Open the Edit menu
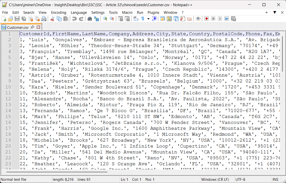Image resolution: width=286 pixels, height=183 pixels. click(x=16, y=12)
